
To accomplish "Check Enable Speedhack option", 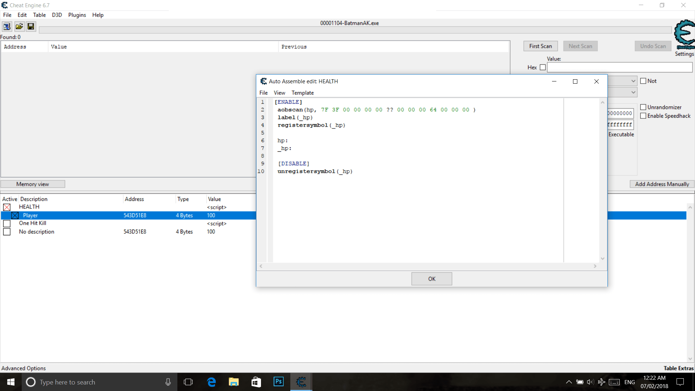I will pyautogui.click(x=643, y=116).
